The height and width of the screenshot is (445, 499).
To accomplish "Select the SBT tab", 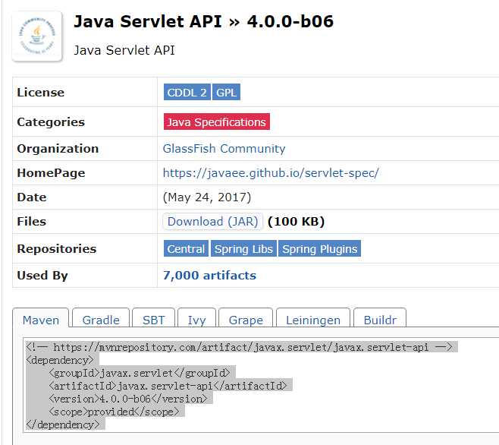I will pyautogui.click(x=154, y=320).
